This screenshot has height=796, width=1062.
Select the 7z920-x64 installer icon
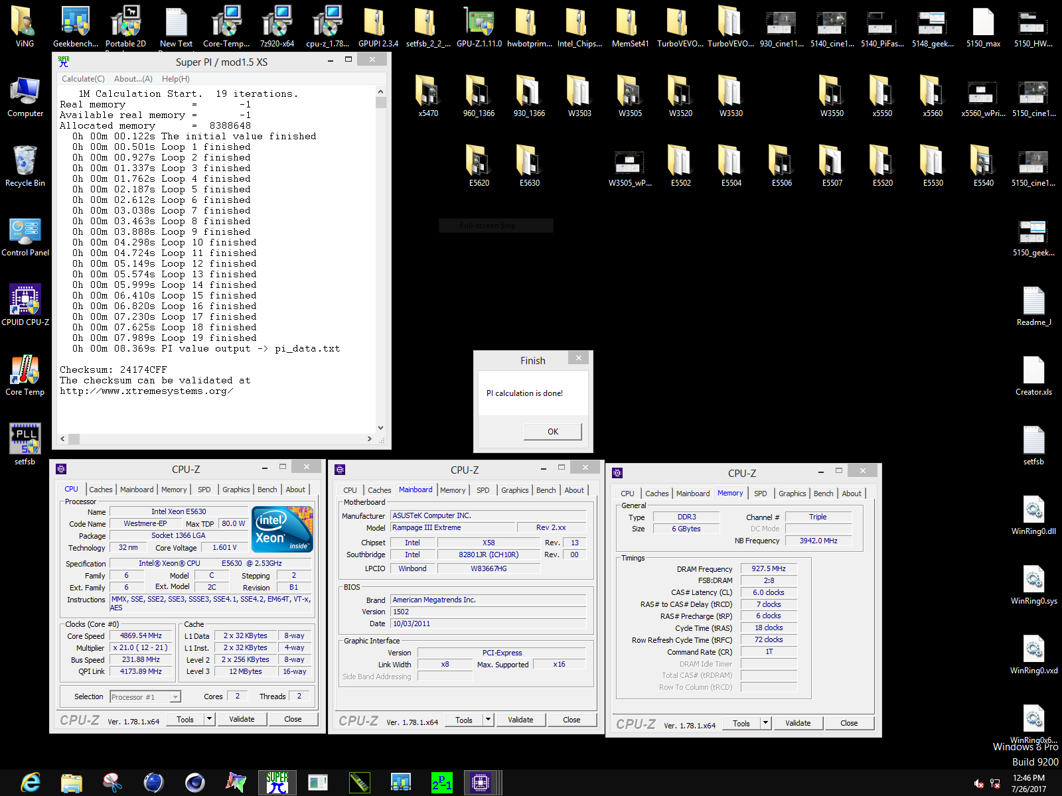(x=277, y=27)
